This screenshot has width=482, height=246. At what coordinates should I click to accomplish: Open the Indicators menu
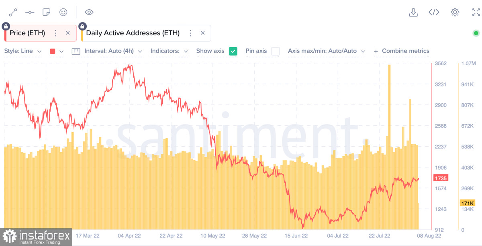click(169, 51)
